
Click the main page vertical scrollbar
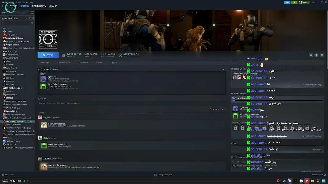(327, 40)
